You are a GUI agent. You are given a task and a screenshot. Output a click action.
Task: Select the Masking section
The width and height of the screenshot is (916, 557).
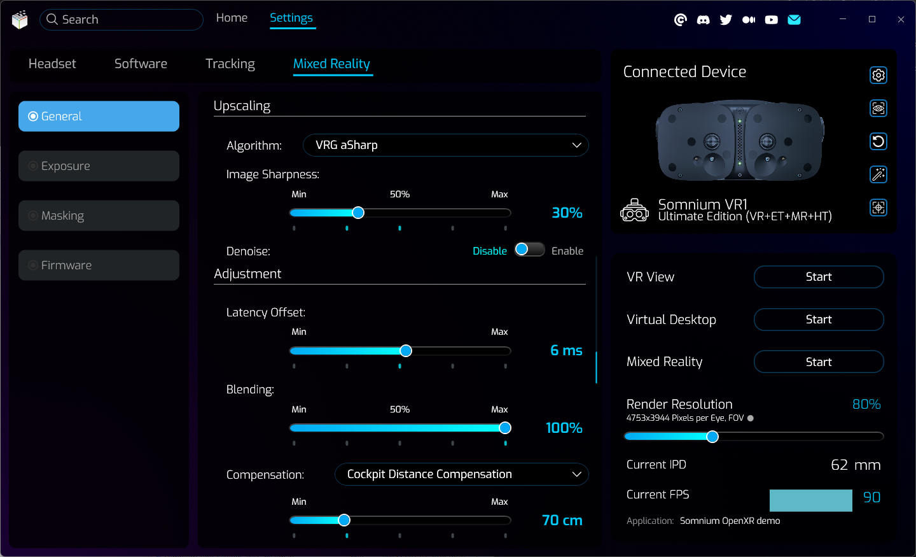(x=99, y=216)
